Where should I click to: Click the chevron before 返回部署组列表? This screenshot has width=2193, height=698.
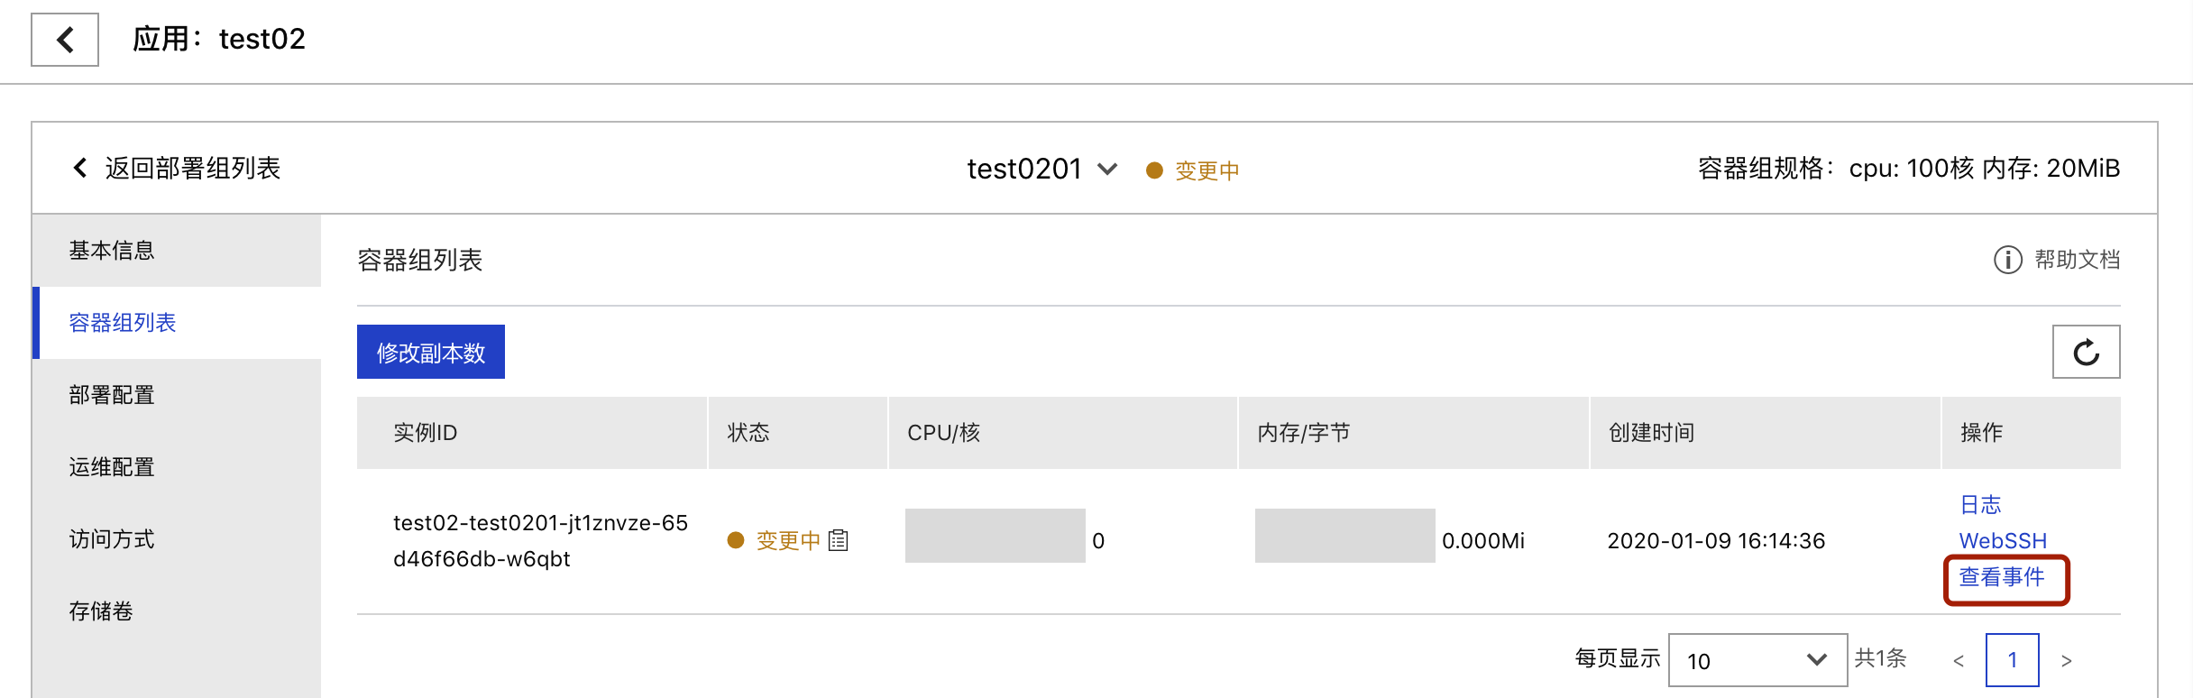(x=80, y=168)
